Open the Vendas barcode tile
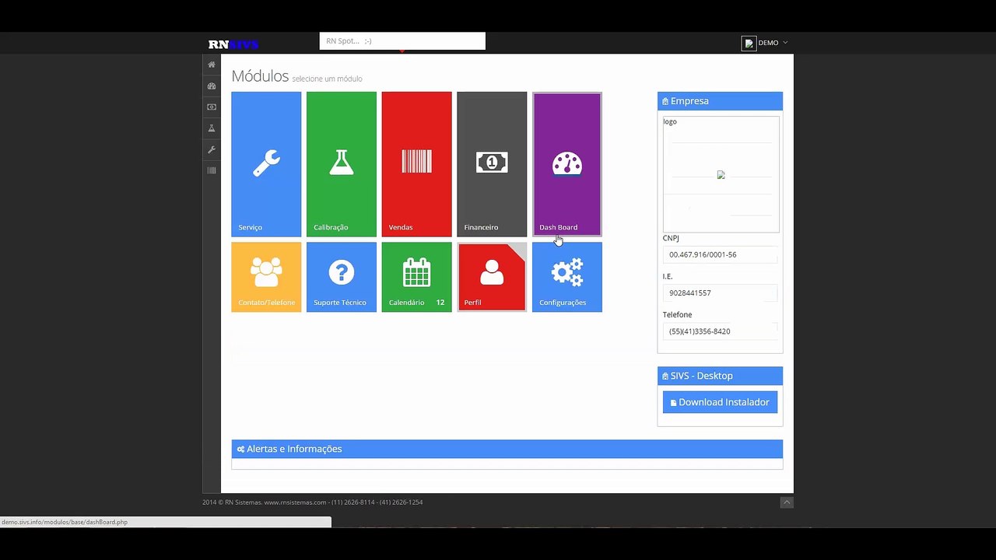Screen dimensions: 996x560 coord(416,164)
